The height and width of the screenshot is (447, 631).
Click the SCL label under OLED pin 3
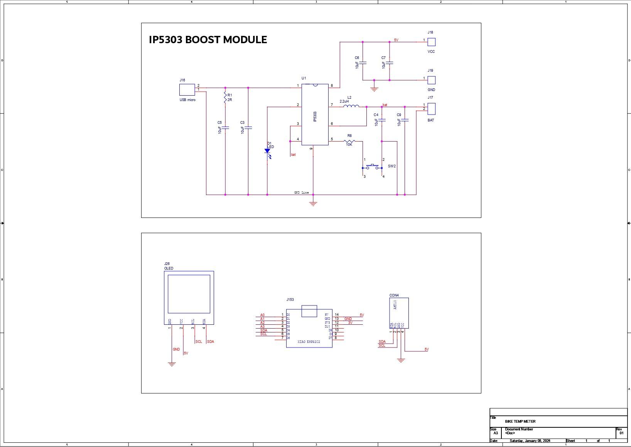click(199, 342)
